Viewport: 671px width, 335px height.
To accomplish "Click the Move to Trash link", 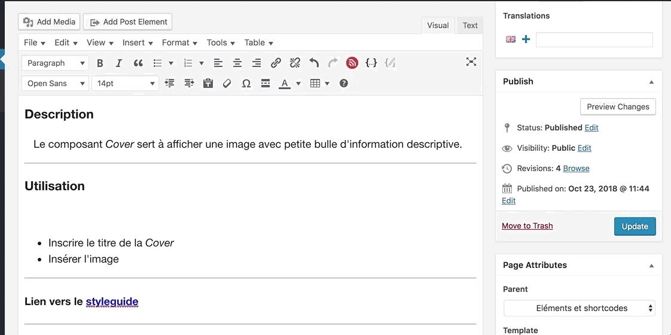I will point(527,226).
